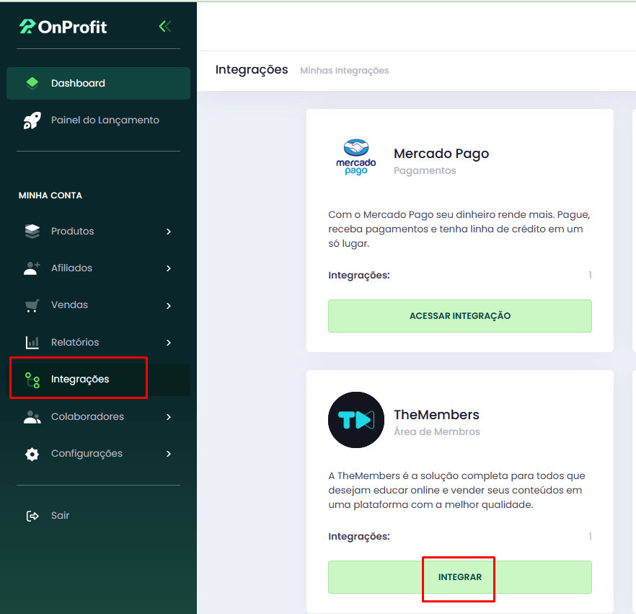Click the TheMembers card title

436,415
